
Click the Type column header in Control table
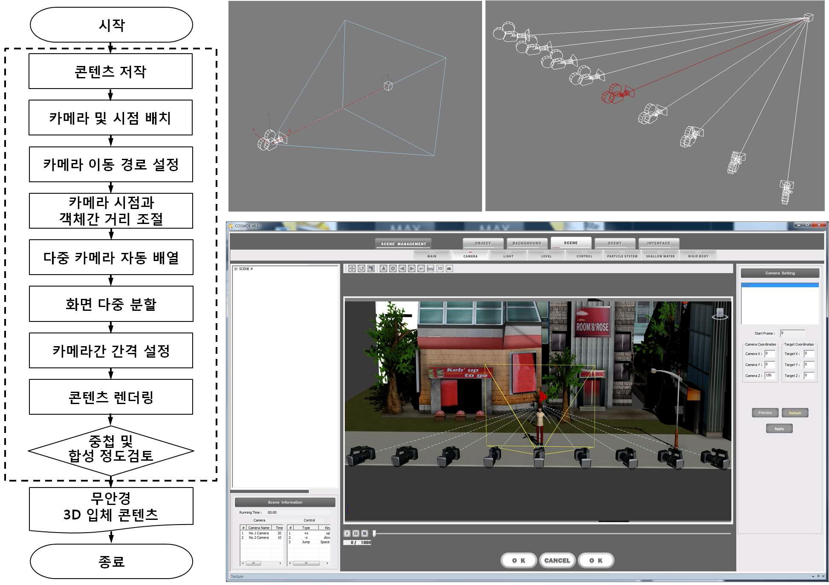[x=306, y=528]
